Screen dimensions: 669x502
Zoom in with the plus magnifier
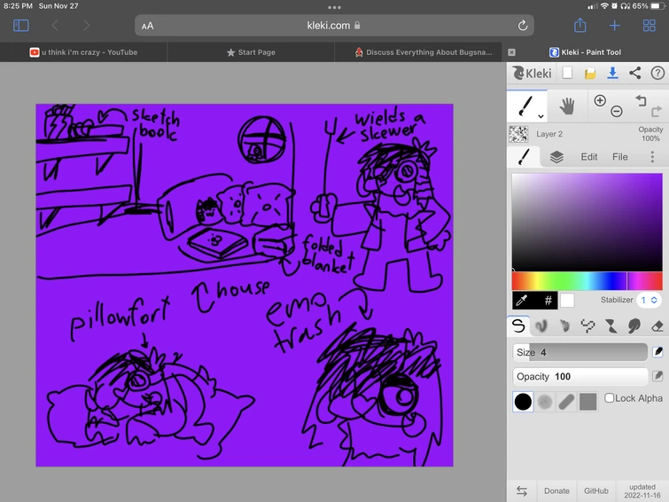click(600, 100)
